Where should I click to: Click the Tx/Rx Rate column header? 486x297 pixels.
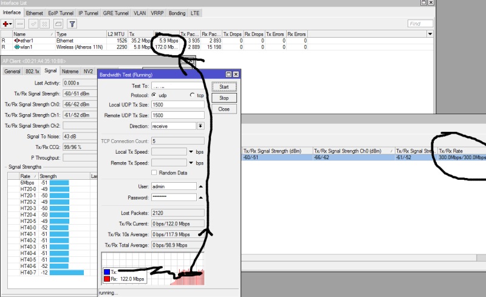462,151
